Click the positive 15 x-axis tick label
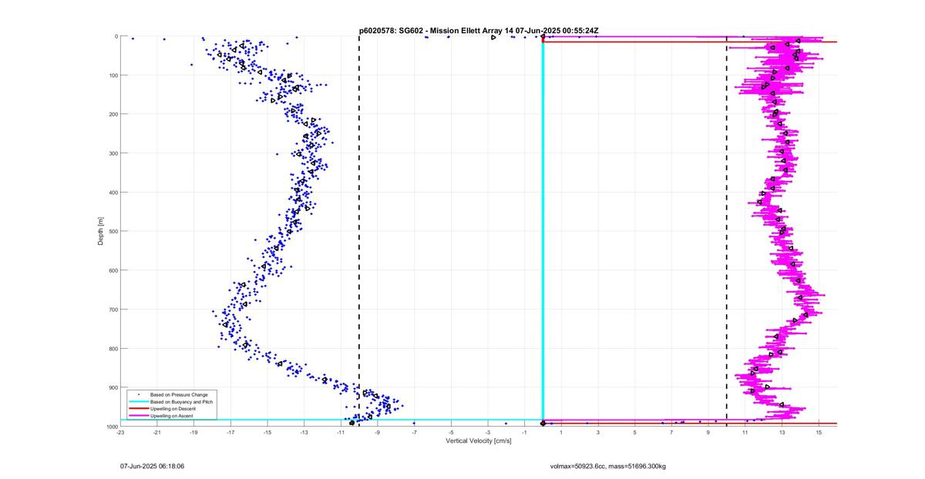Viewport: 925px width, 479px height. (819, 432)
